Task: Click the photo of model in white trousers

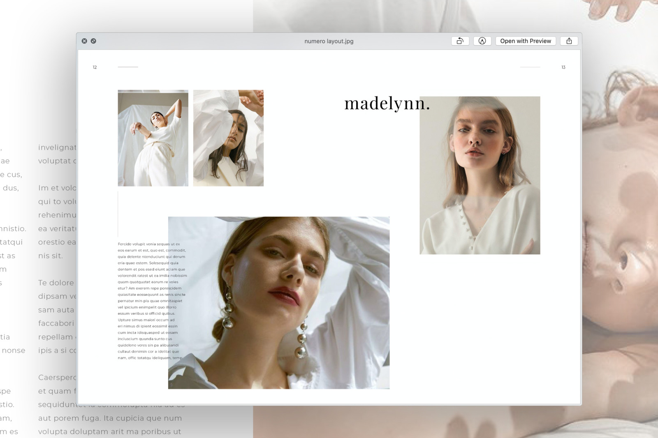Action: 153,138
